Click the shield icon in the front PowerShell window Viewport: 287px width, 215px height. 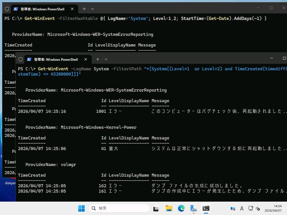pyautogui.click(x=20, y=60)
